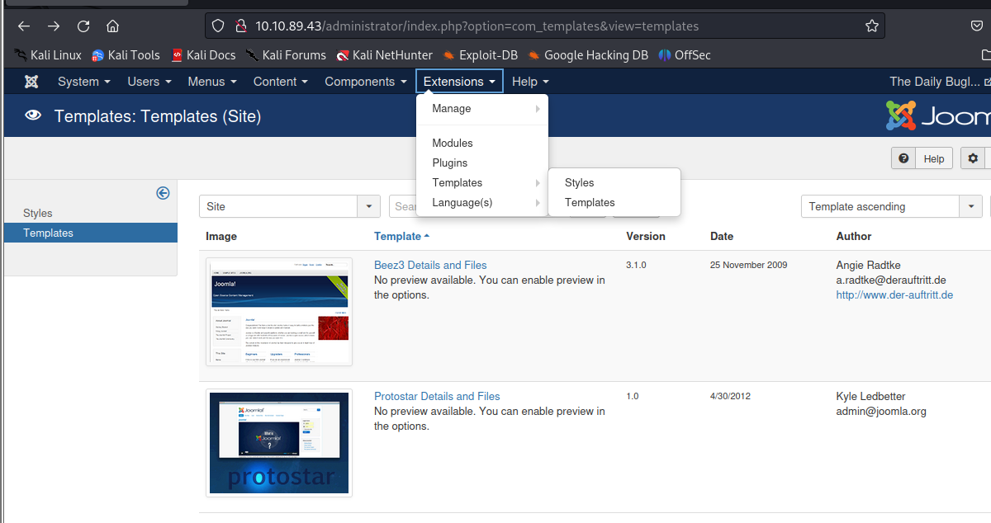The height and width of the screenshot is (523, 991).
Task: Click the Version column header
Action: click(646, 236)
